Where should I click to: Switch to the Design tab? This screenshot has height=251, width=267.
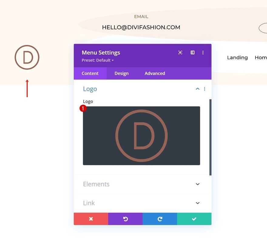point(121,73)
